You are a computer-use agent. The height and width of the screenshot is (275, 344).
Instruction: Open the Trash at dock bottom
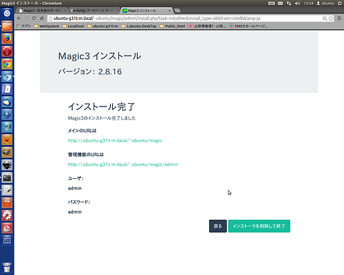click(7, 267)
